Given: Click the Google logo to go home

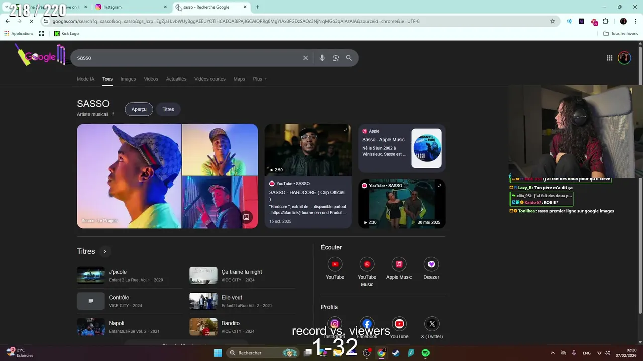Looking at the screenshot, I should tap(40, 55).
